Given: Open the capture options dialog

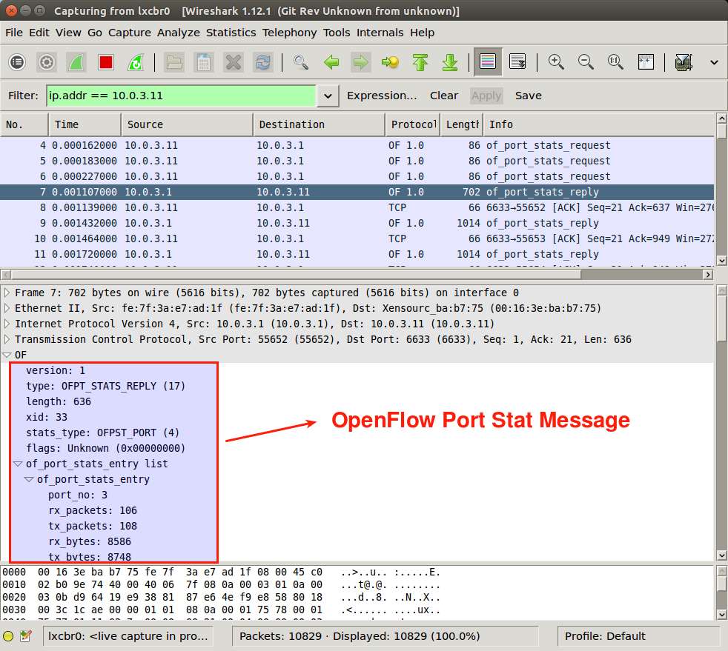Looking at the screenshot, I should click(46, 62).
